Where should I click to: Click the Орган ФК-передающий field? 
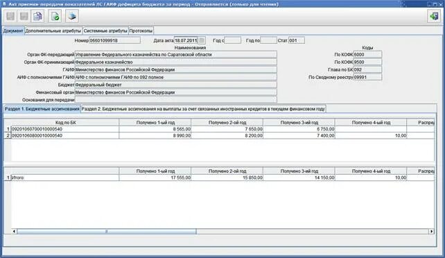175,55
